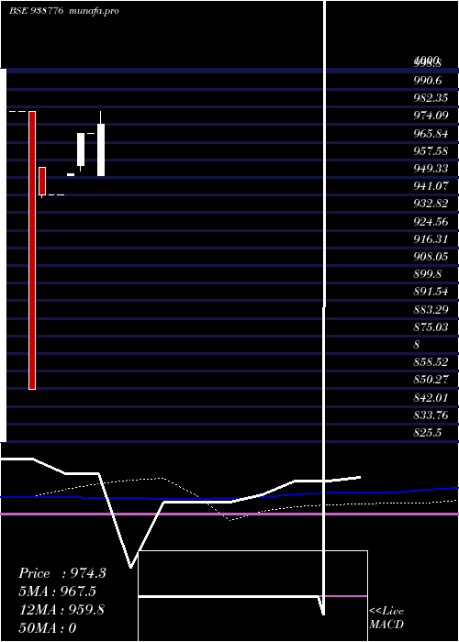Click the 899.8 price level
The width and height of the screenshot is (459, 642).
428,274
